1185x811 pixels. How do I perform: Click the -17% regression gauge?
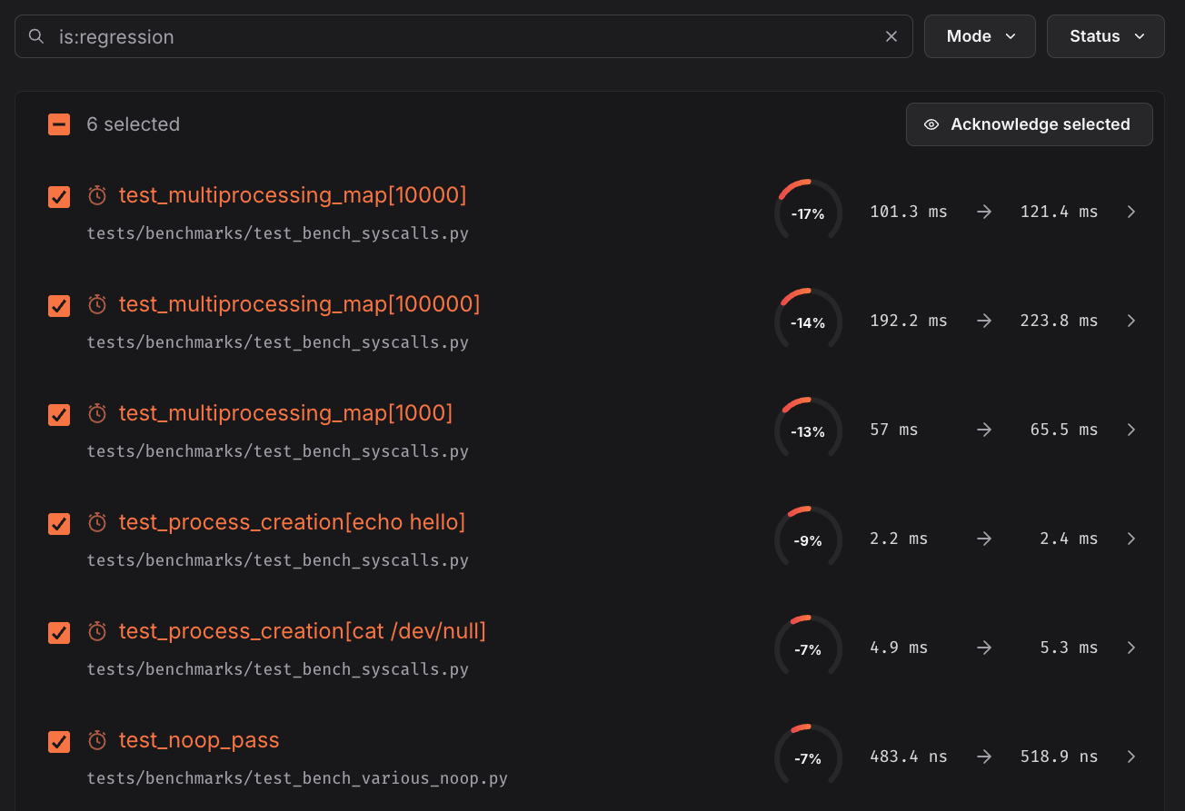coord(808,211)
